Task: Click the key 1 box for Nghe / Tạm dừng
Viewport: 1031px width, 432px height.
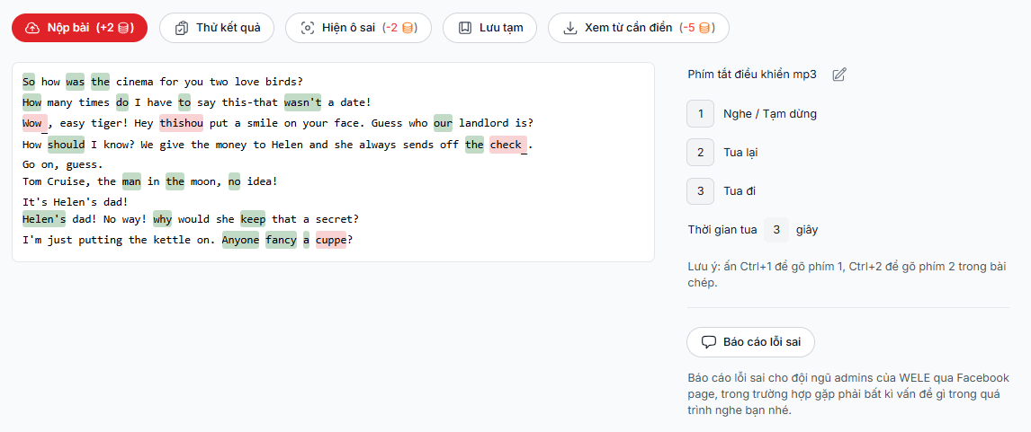Action: click(x=700, y=114)
